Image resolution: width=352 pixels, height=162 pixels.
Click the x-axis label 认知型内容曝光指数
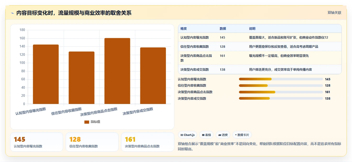tap(31, 111)
